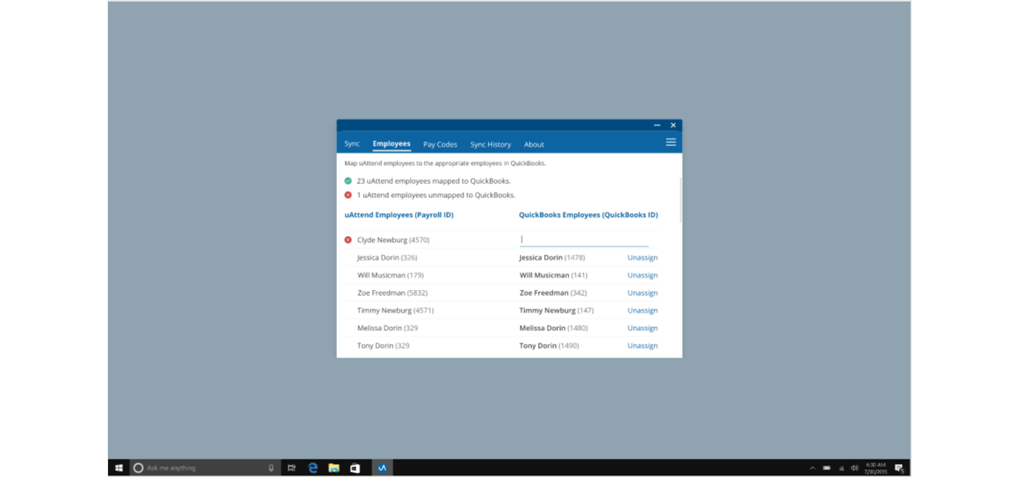Image resolution: width=1019 pixels, height=477 pixels.
Task: Click the uAttend app icon in taskbar
Action: (382, 468)
